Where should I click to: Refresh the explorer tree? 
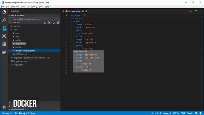pos(54,23)
